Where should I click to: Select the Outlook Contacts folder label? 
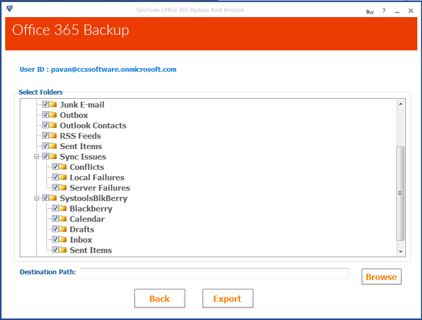[93, 126]
